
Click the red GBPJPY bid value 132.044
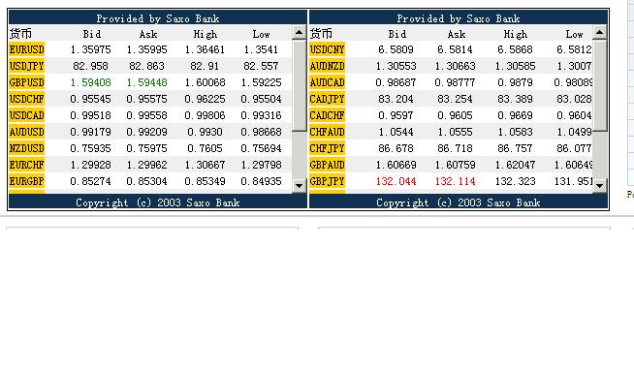(396, 181)
